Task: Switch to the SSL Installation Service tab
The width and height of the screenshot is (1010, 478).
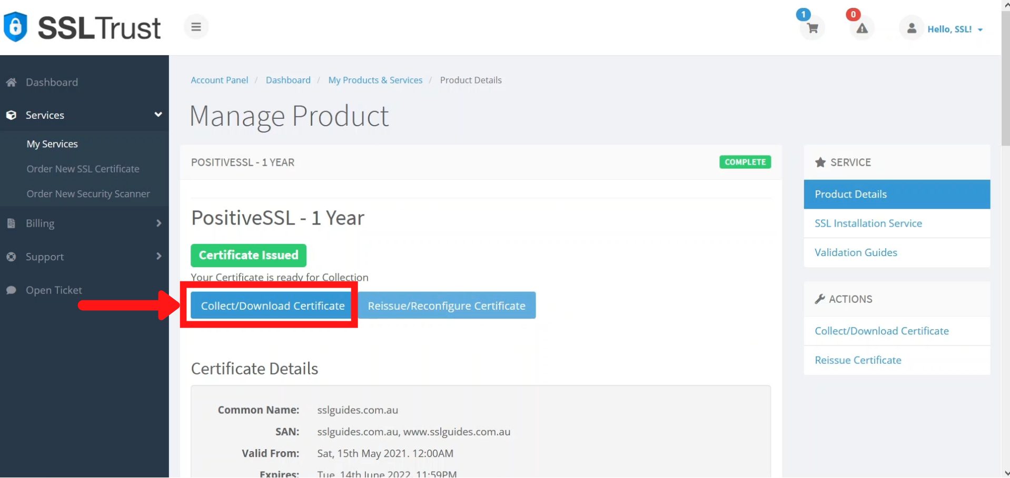Action: click(x=868, y=223)
